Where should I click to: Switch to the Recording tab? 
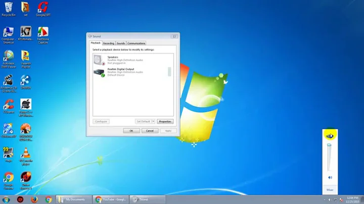[x=108, y=43]
